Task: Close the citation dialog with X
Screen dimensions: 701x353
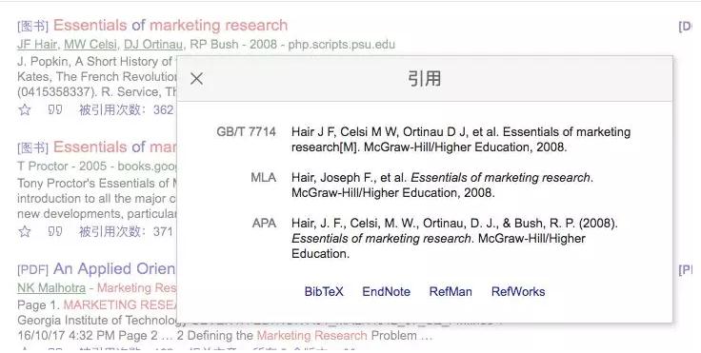Action: pos(197,79)
